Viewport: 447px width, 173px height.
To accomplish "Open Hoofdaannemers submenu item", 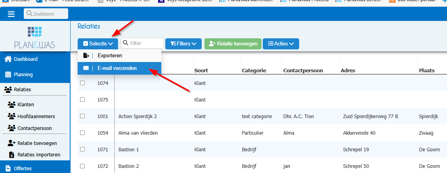I will tap(36, 116).
